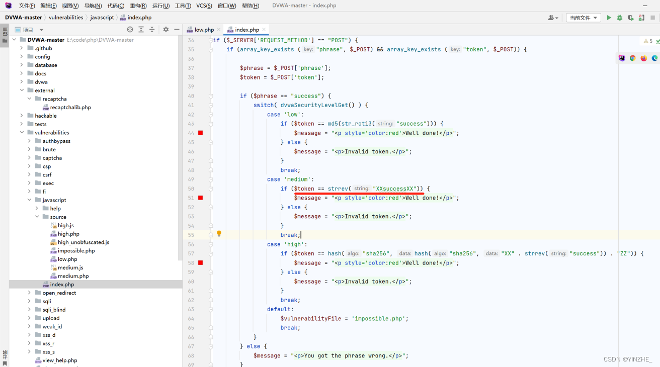Open the Bookmarks side tool button
This screenshot has height=367, width=660.
[x=5, y=357]
